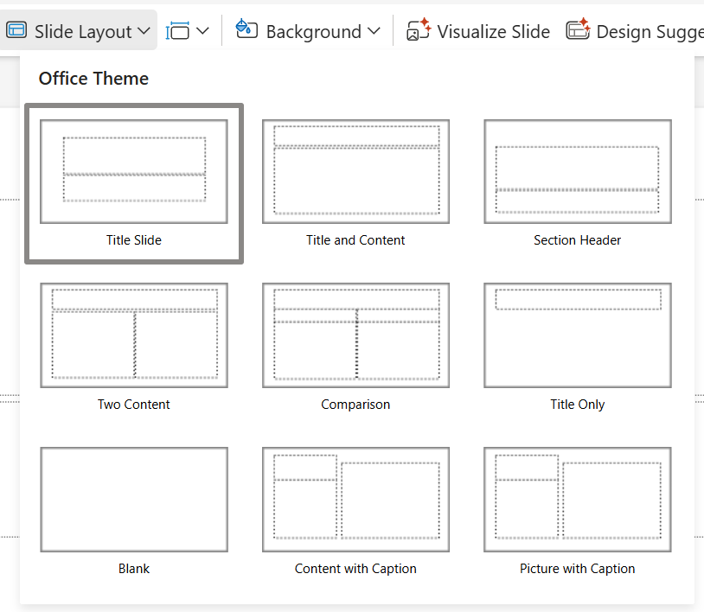Choose the Title and Content layout thumbnail

355,171
